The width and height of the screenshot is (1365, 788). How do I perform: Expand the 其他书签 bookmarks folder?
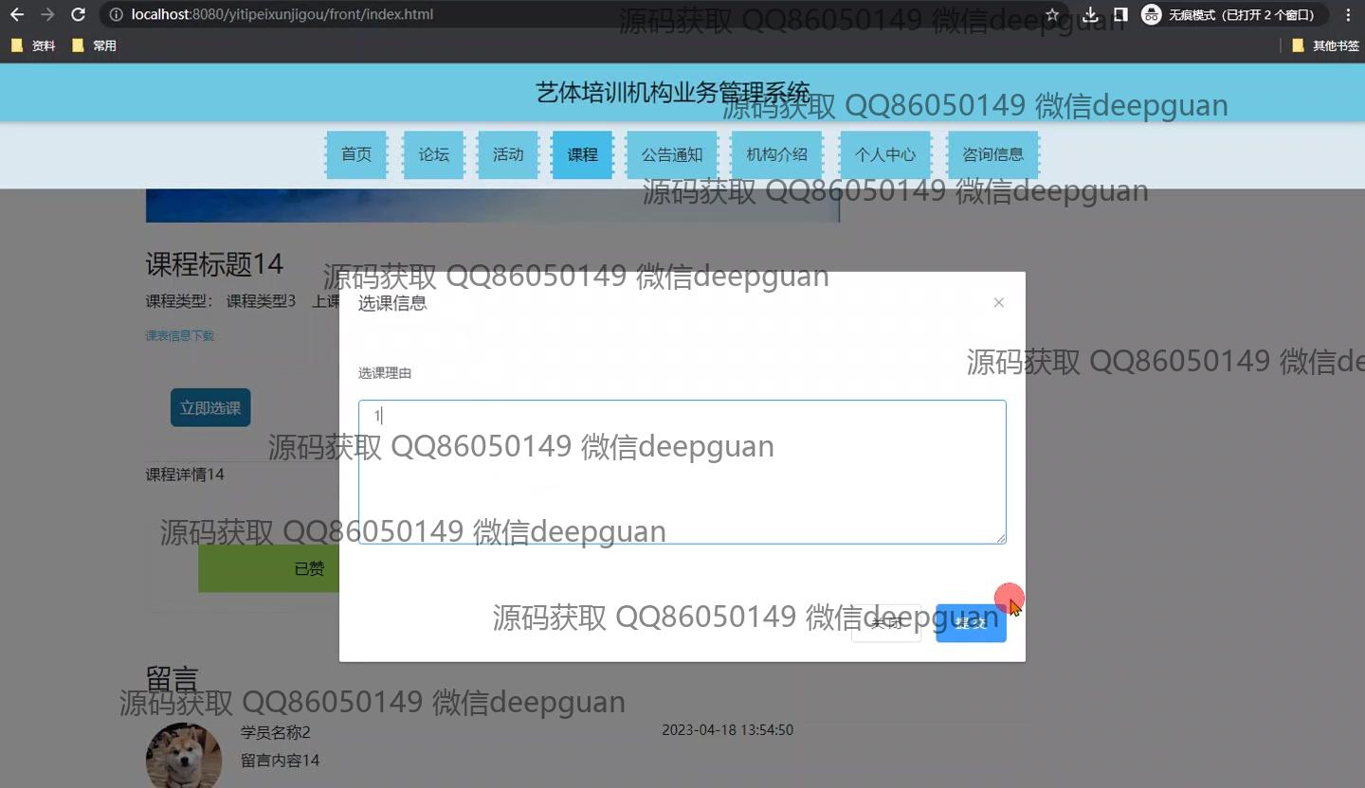pos(1325,45)
